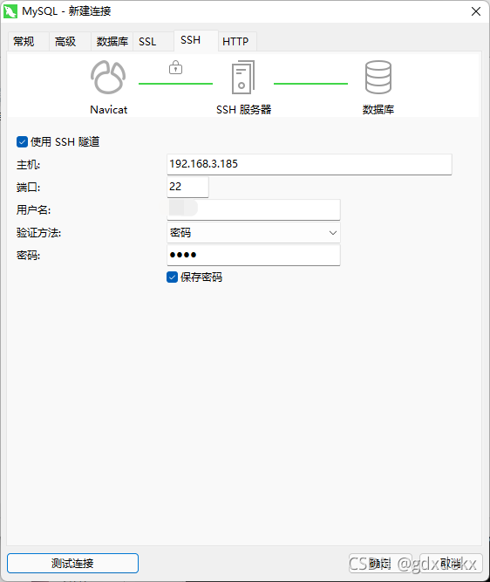
Task: Click the 验证方法: label
Action: [38, 233]
